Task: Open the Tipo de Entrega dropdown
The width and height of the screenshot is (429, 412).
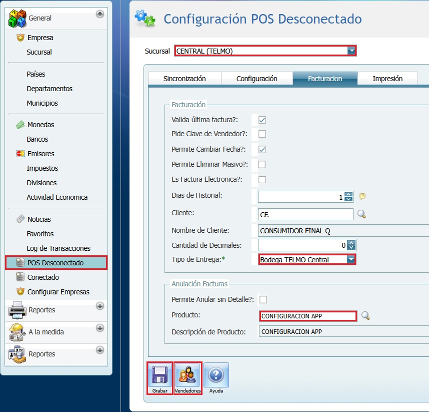Action: (x=351, y=259)
